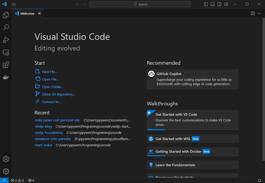Open Learn the Fundamentals walkthrough

193,165
